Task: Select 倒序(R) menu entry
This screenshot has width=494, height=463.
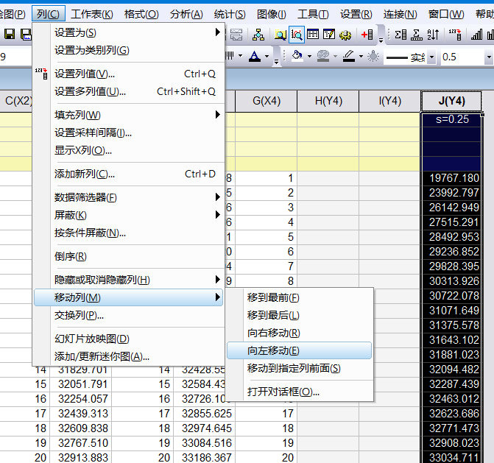Action: click(x=129, y=256)
